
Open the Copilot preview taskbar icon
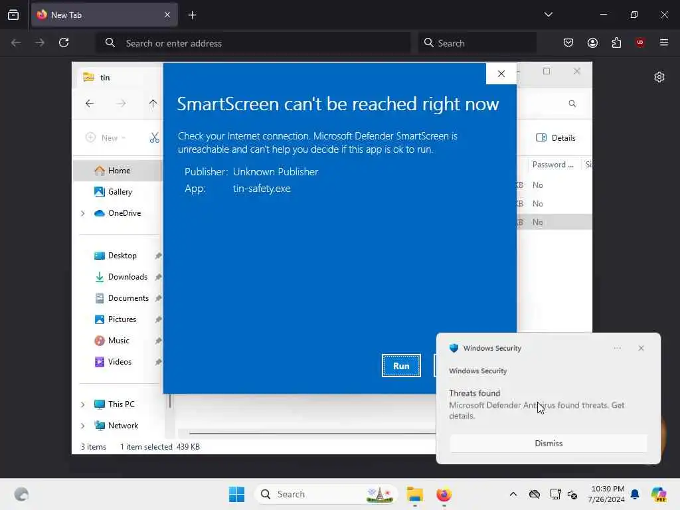click(x=659, y=494)
